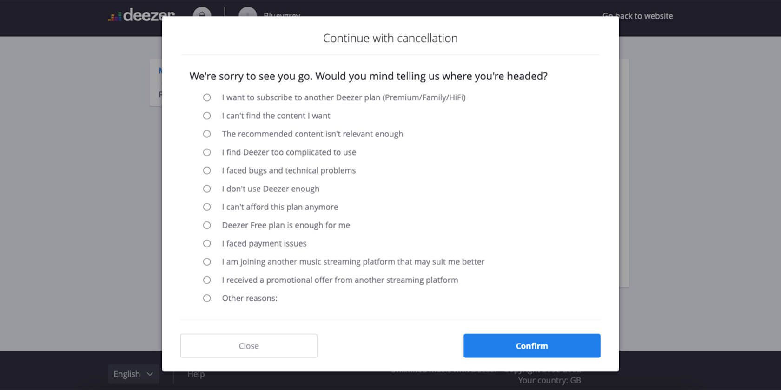Pick 'I find Deezer too complicated to use'
Screen dimensions: 781x390
click(207, 152)
